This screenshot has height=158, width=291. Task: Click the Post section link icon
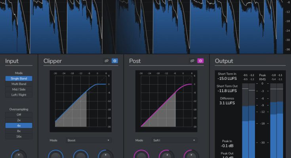(192, 61)
